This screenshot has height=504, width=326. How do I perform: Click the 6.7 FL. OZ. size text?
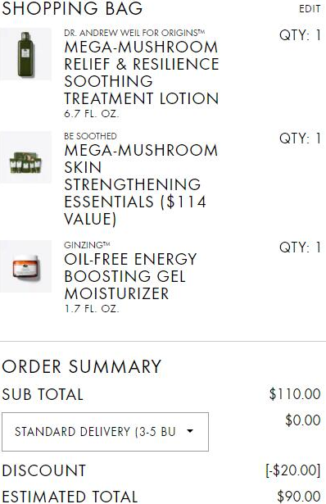(x=92, y=113)
